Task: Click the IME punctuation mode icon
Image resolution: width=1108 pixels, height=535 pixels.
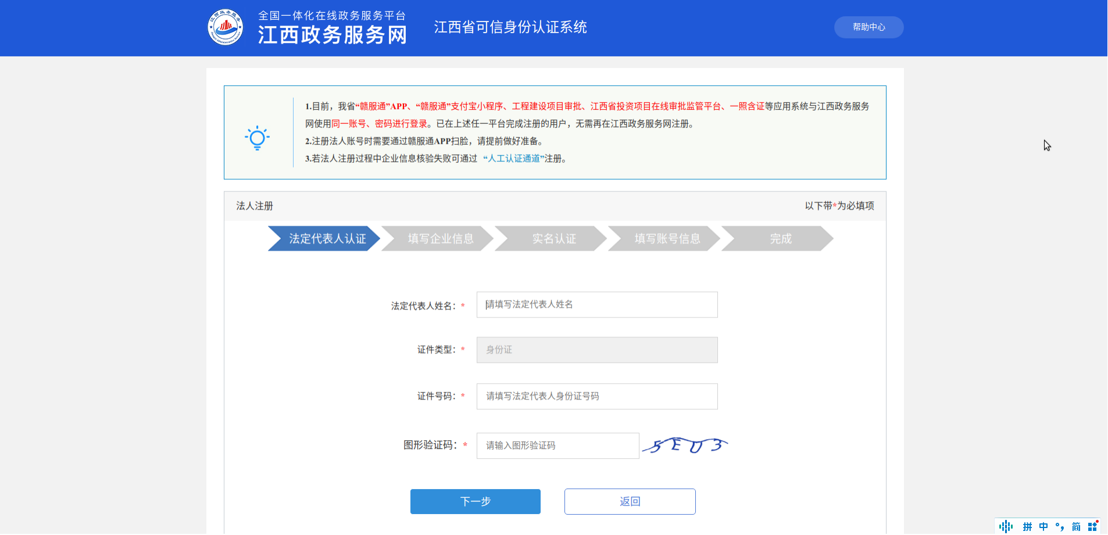Action: pos(1060,526)
